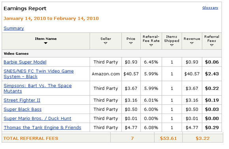Sort by Item Name arrow
229x149 pixels.
coord(45,43)
